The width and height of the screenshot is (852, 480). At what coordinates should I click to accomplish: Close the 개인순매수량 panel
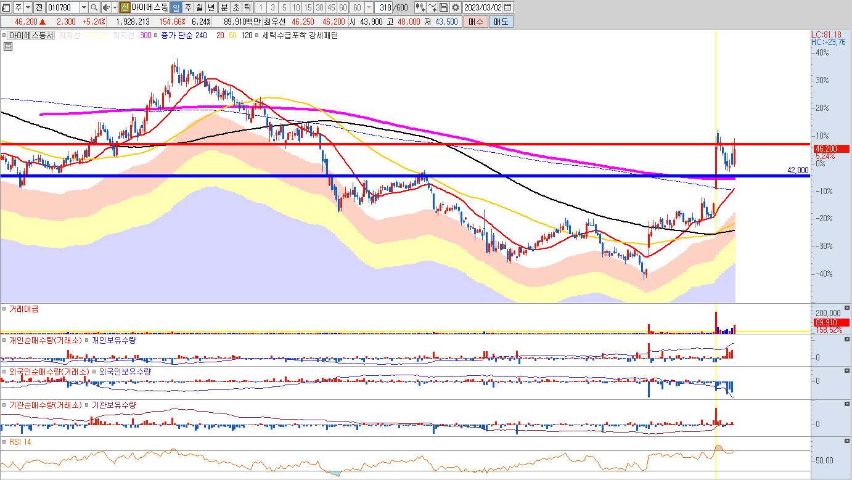tap(848, 339)
